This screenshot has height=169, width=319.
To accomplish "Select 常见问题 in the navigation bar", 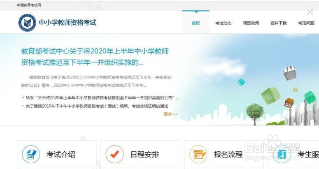I will click(x=306, y=23).
